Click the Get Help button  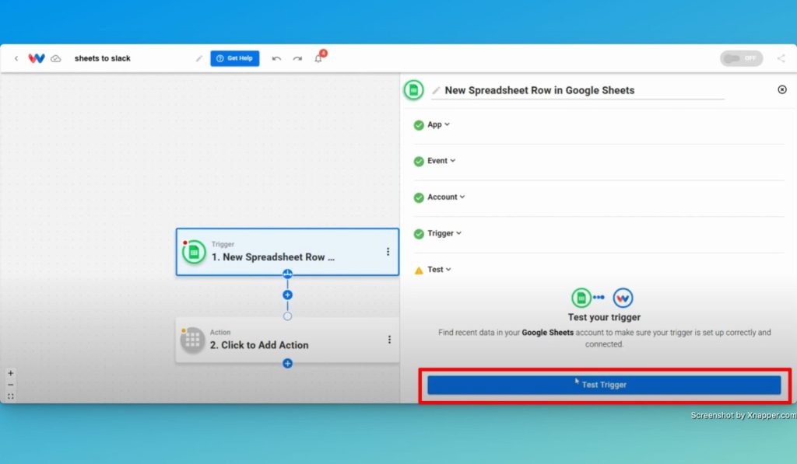235,58
